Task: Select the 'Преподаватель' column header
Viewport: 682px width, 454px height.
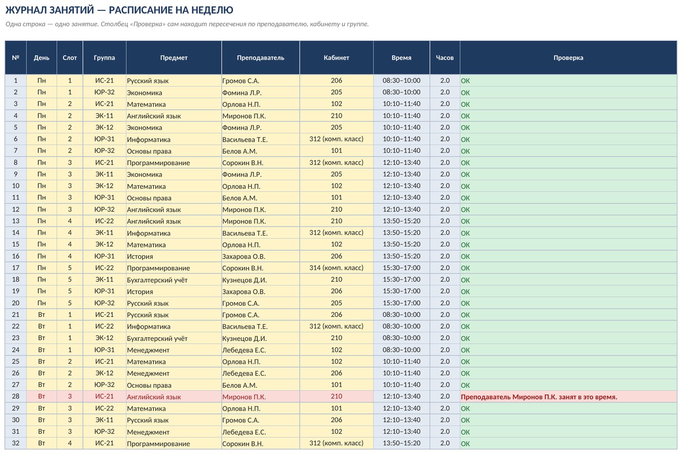Action: tap(260, 58)
